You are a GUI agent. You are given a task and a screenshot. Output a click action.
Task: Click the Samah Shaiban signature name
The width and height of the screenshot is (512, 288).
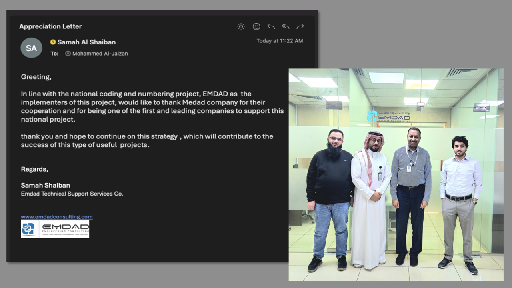pyautogui.click(x=45, y=185)
